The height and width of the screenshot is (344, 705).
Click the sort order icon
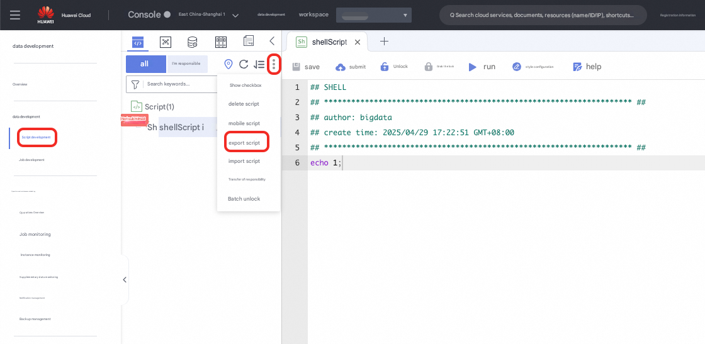(259, 64)
